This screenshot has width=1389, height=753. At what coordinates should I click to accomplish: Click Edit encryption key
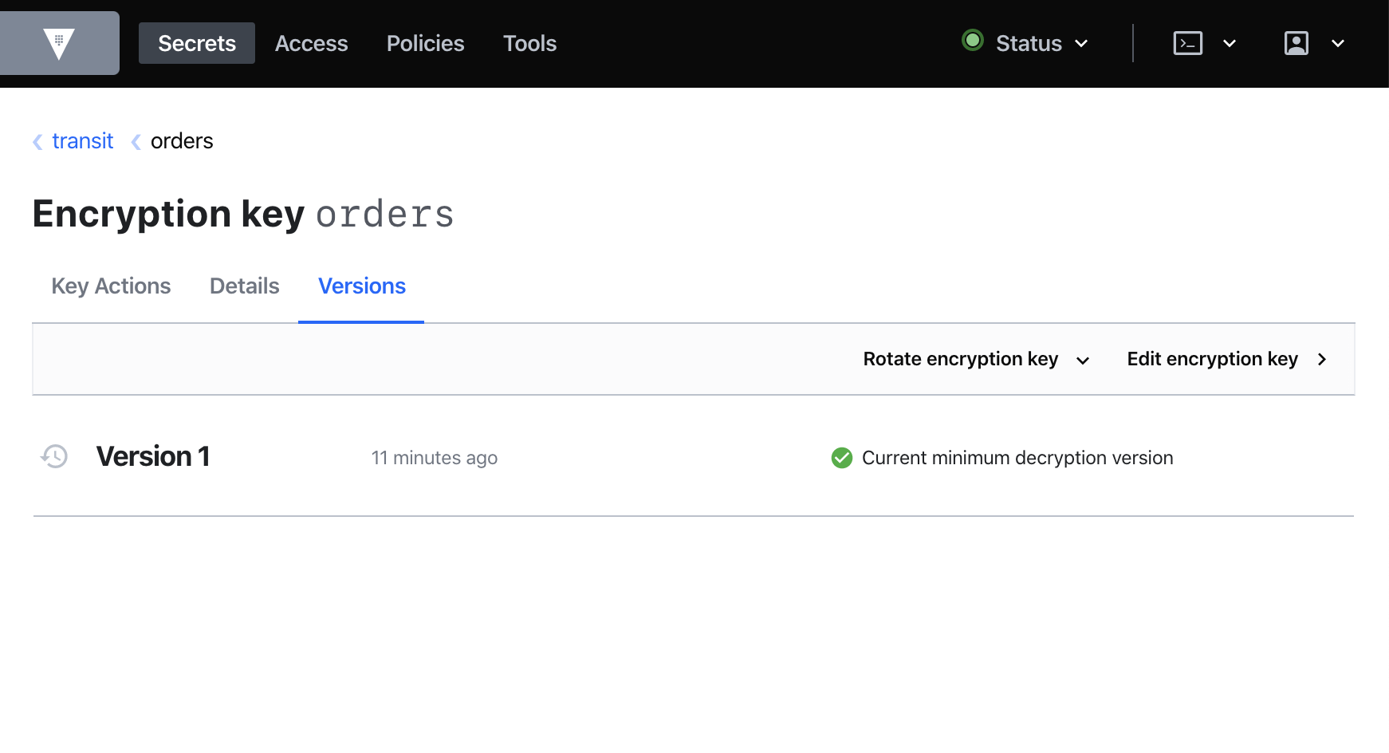(x=1212, y=359)
